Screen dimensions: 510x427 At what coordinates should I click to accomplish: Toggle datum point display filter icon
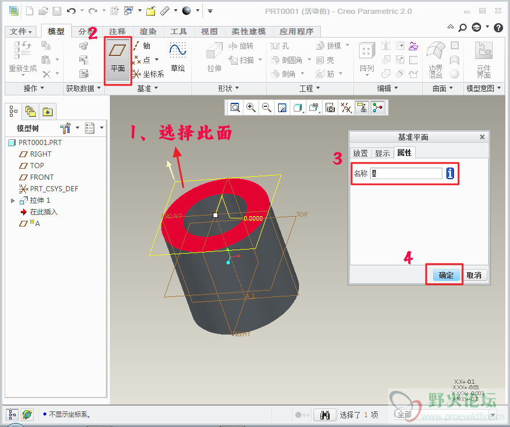pyautogui.click(x=345, y=107)
